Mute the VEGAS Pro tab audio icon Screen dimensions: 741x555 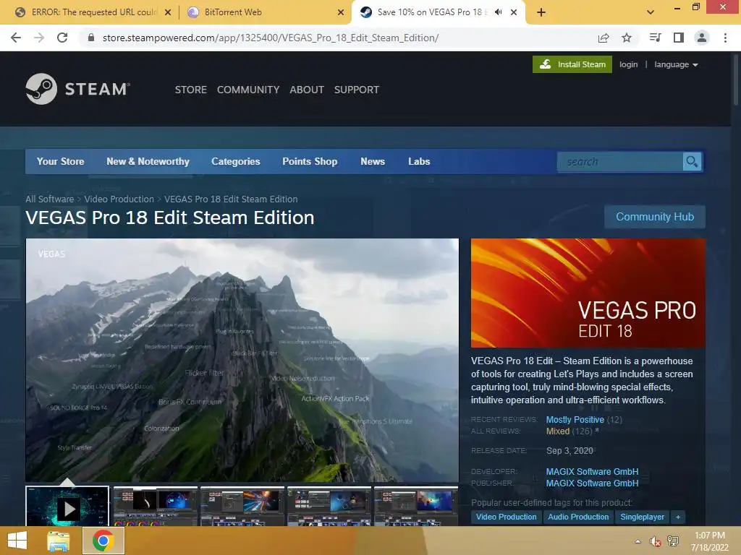tap(498, 12)
